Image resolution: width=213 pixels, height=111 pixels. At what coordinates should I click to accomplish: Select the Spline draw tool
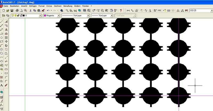pyautogui.click(x=2, y=57)
